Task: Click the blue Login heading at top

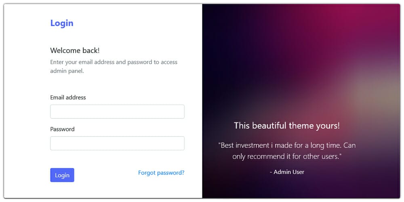Action: [x=62, y=23]
